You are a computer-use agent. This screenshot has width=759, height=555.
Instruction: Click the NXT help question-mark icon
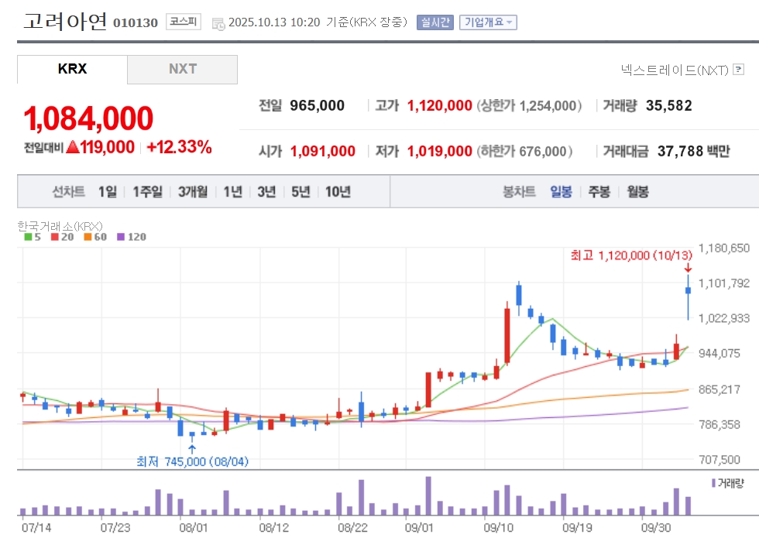pos(738,70)
